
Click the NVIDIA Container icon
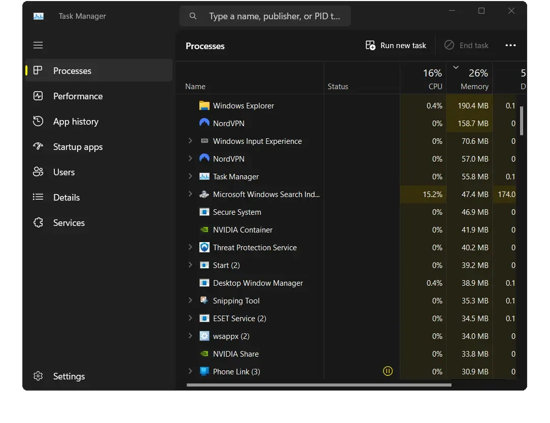coord(204,229)
